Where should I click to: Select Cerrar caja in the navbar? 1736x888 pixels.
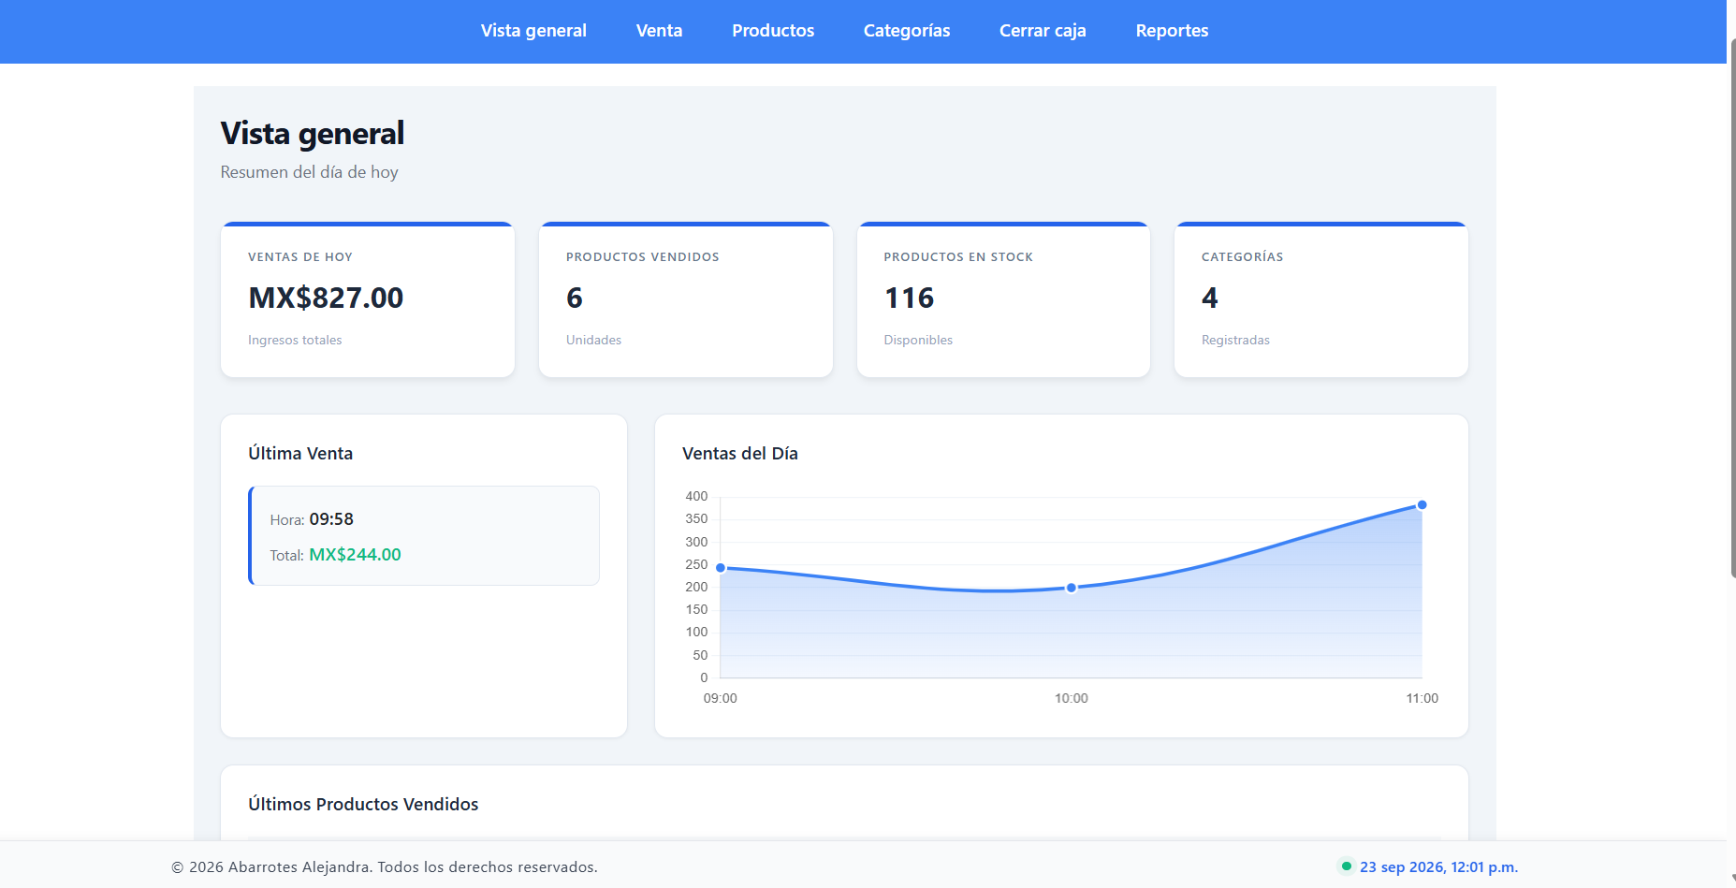coord(1043,31)
